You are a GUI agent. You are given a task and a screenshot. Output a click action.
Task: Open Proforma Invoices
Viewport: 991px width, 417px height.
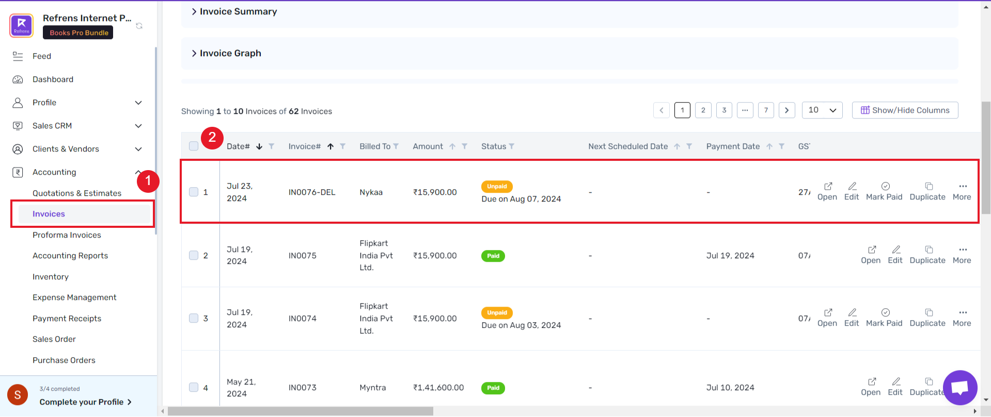(x=67, y=235)
